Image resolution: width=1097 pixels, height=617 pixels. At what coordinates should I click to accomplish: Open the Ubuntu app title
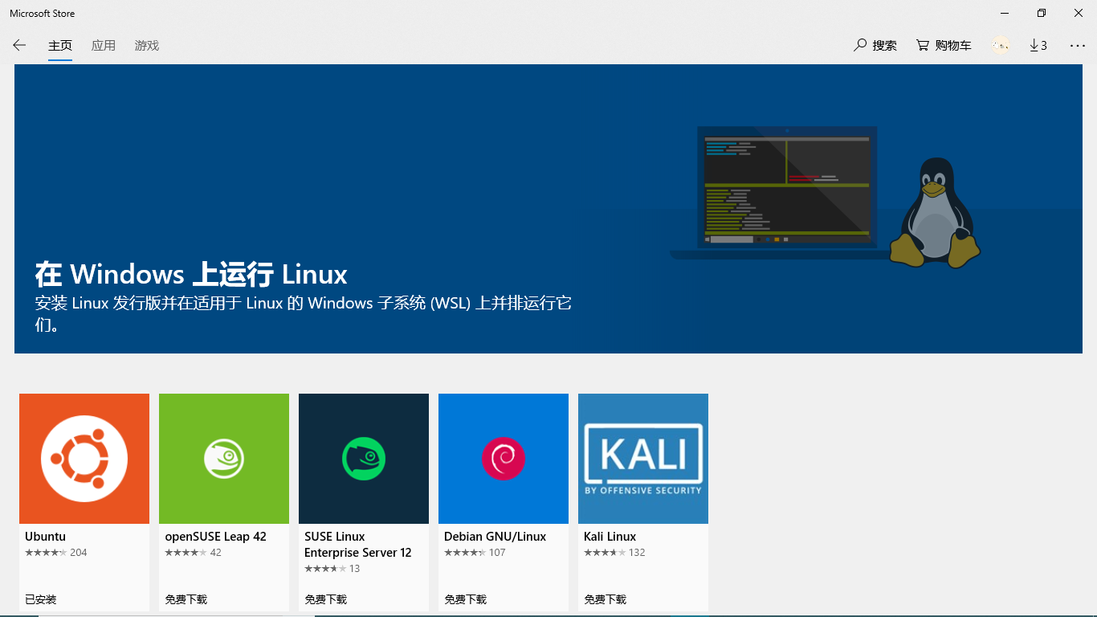tap(45, 537)
